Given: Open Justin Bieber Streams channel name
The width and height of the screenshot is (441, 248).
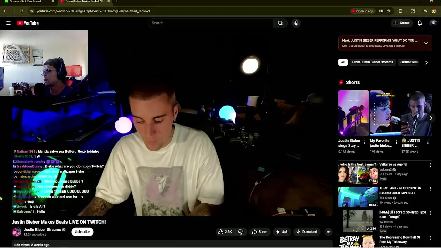Looking at the screenshot, I should pos(42,230).
